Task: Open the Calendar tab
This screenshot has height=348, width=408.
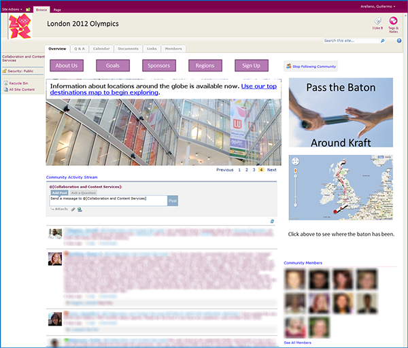Action: 101,49
